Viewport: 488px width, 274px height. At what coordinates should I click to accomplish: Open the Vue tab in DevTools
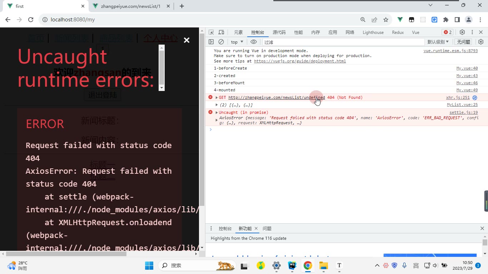pyautogui.click(x=415, y=32)
